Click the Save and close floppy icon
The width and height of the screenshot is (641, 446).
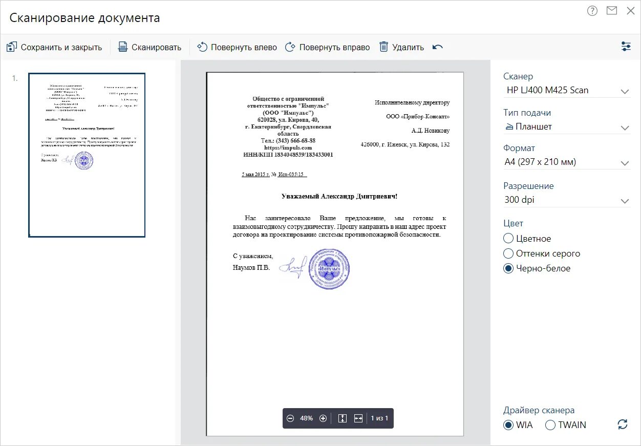[x=12, y=47]
